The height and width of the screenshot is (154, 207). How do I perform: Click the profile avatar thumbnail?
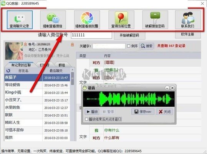tap(14, 51)
